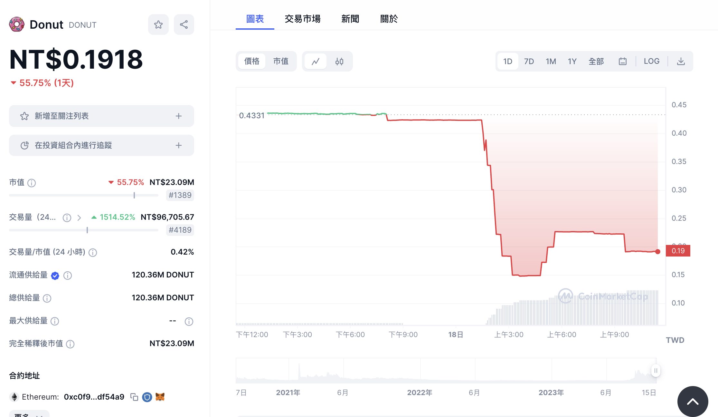Click info icon beside 總供給量
The width and height of the screenshot is (718, 417).
(47, 298)
